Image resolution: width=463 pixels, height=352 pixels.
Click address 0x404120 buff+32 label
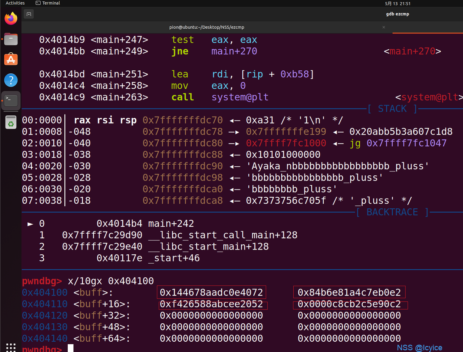[x=76, y=316]
